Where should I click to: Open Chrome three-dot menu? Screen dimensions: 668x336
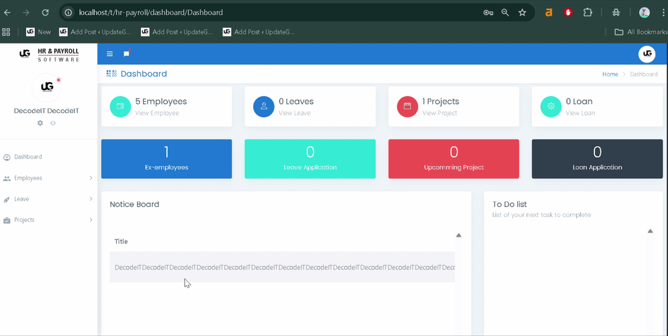click(663, 12)
